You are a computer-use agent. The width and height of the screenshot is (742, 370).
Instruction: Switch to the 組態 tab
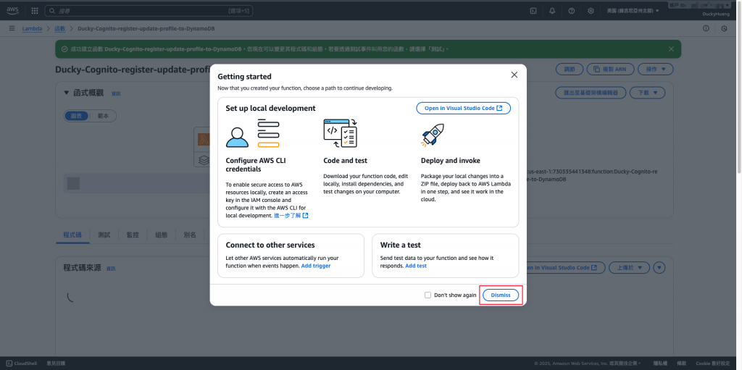point(161,235)
